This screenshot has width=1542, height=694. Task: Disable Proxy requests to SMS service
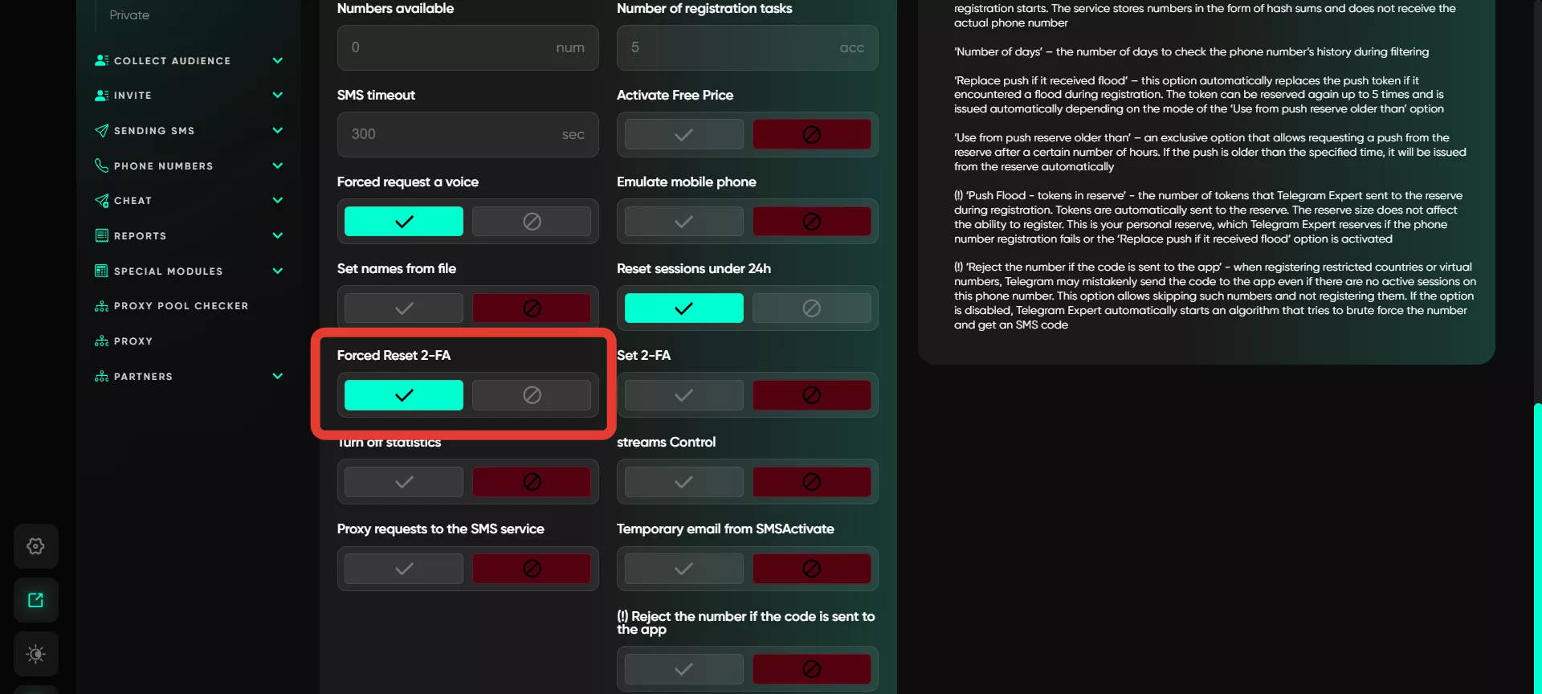point(532,568)
